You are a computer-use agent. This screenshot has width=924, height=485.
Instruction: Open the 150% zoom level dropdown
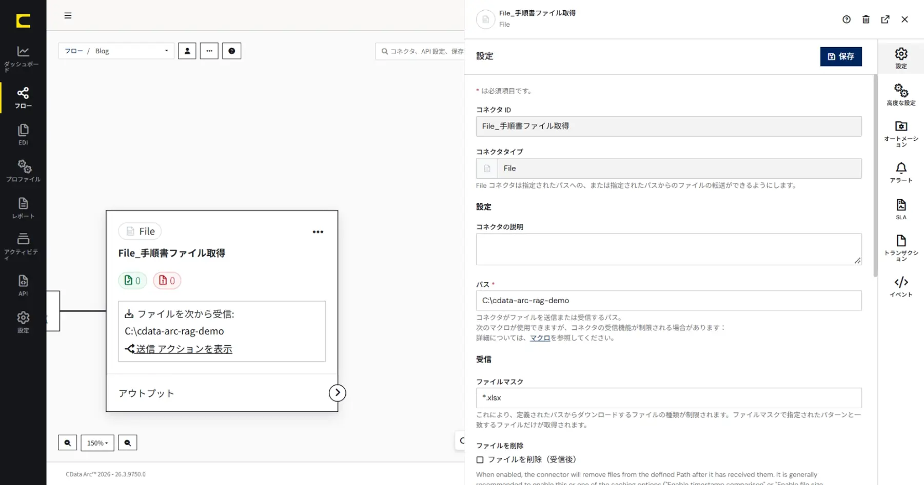(97, 442)
